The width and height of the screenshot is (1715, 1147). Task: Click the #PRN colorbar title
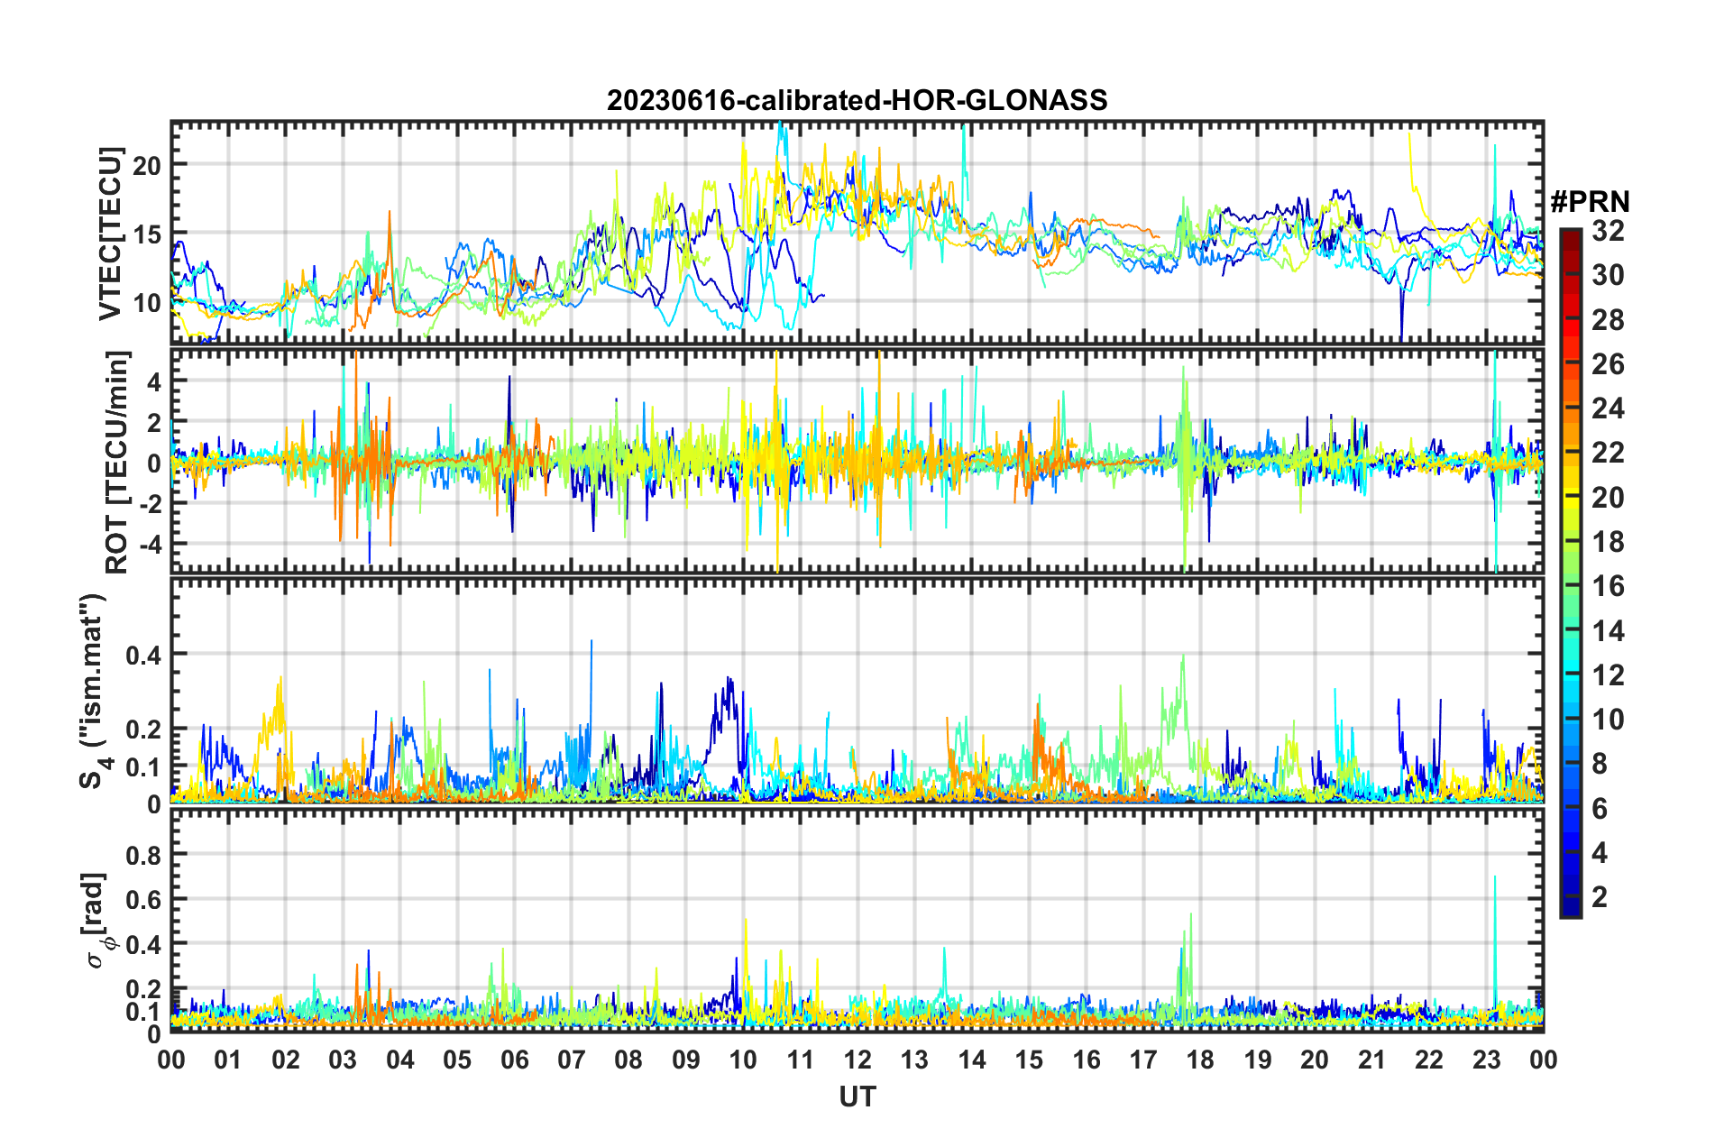1590,202
